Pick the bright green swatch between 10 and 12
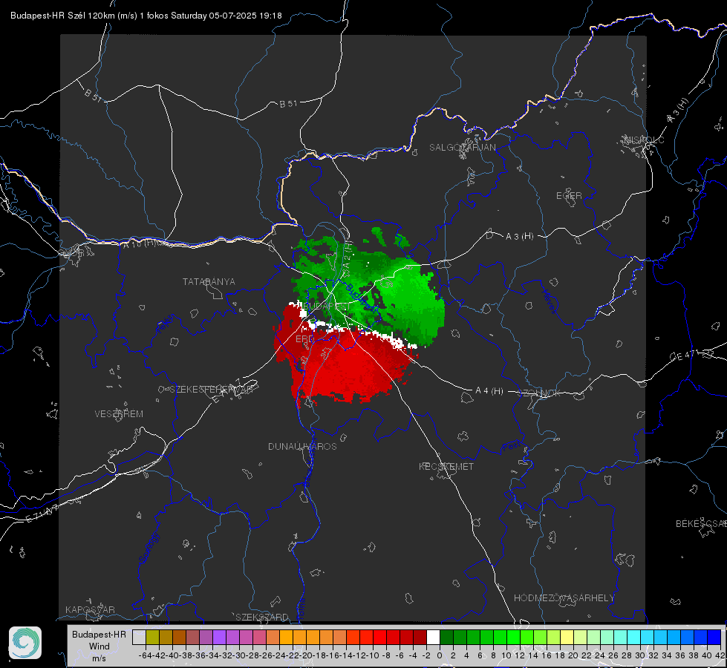The image size is (727, 668). pyautogui.click(x=513, y=637)
